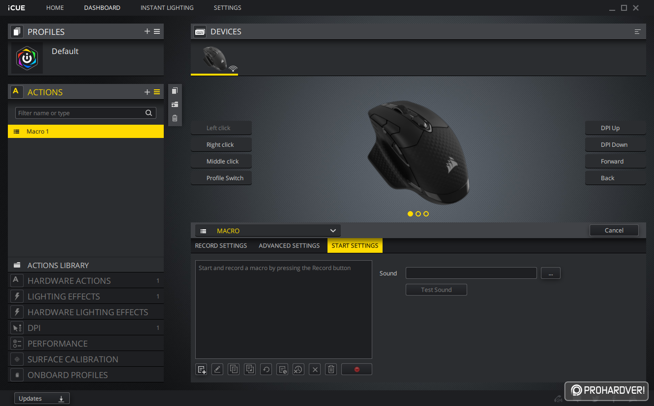
Task: Select the second mouse view dot
Action: 418,214
